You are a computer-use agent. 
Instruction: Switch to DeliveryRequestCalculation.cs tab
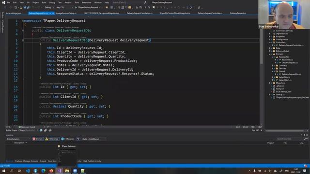pos(139,13)
